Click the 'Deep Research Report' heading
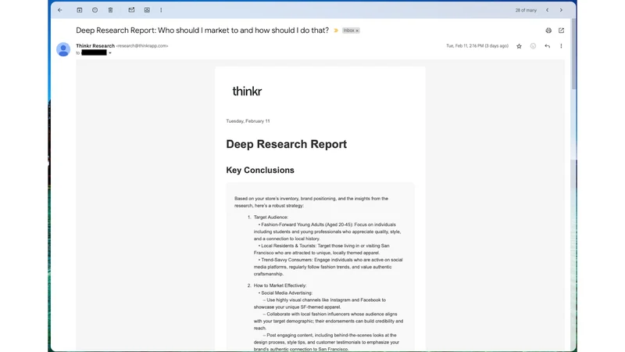This screenshot has height=352, width=625. pos(286,144)
